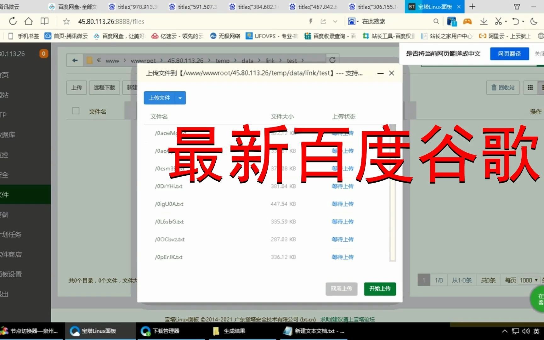Open a new browser tab with plus

click(472, 7)
